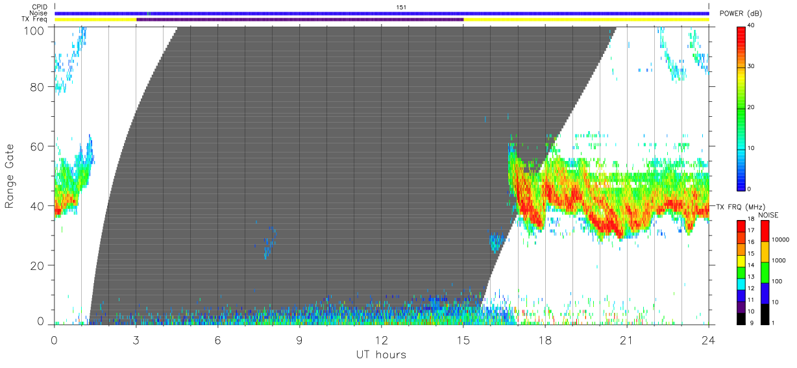Click the x-axis tick label '15'
The height and width of the screenshot is (368, 797).
463,339
